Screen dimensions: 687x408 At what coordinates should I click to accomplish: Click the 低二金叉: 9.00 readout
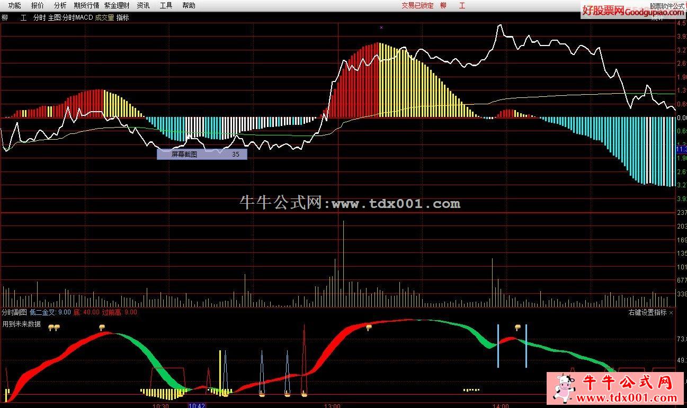(x=50, y=312)
